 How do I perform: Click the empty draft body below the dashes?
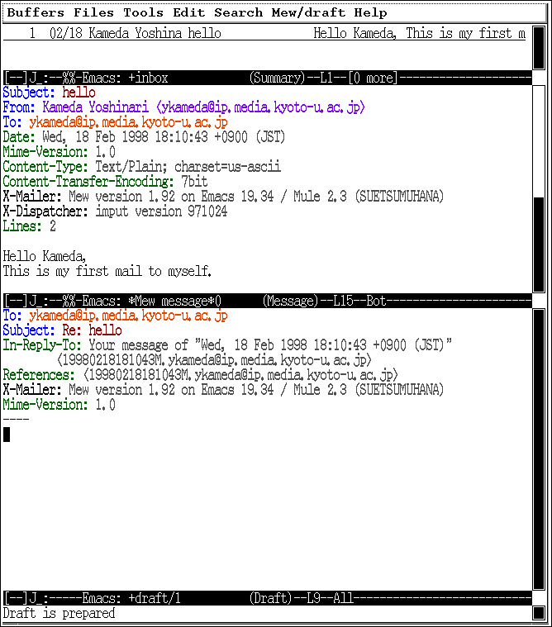point(248,496)
